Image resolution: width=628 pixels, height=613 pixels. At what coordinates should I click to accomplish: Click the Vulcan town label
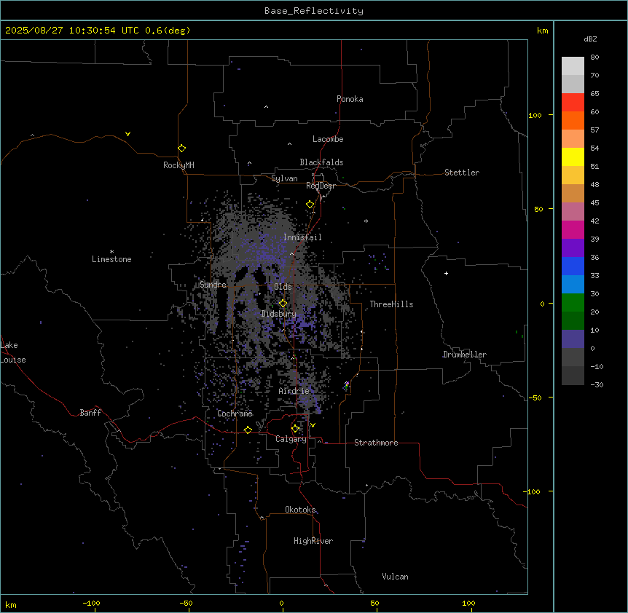click(x=395, y=577)
